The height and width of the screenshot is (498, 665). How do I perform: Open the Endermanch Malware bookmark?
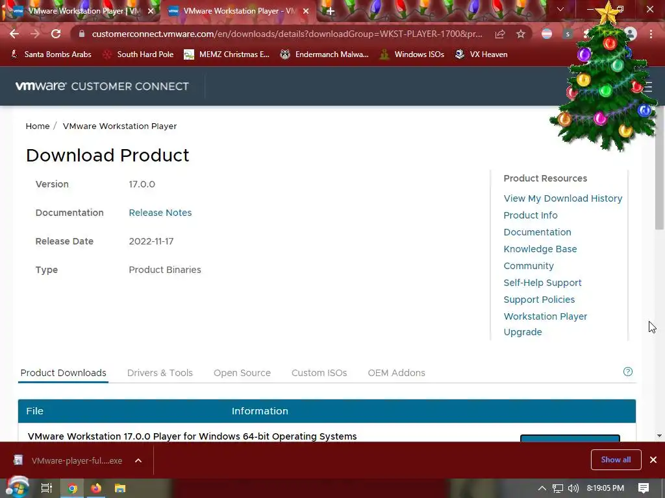pyautogui.click(x=325, y=54)
